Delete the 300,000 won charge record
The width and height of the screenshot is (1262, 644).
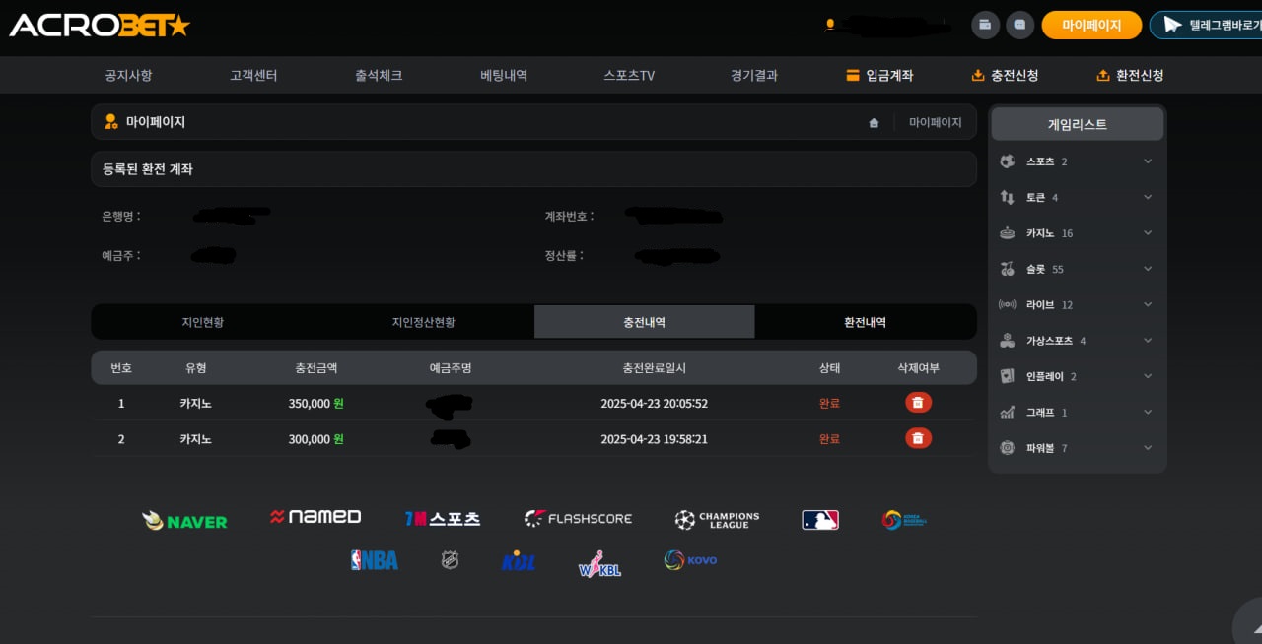coord(918,438)
